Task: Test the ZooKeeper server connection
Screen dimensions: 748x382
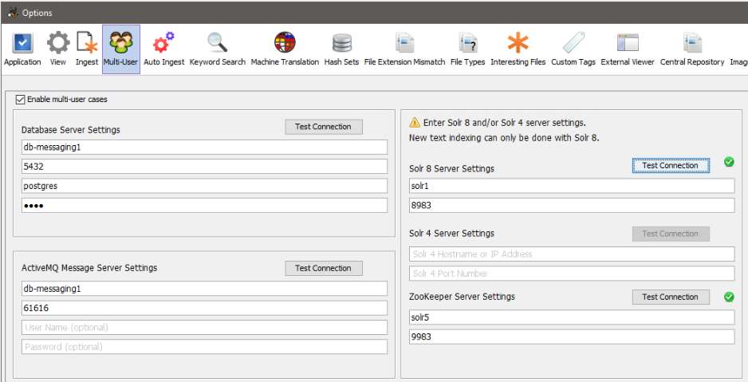Action: (670, 297)
